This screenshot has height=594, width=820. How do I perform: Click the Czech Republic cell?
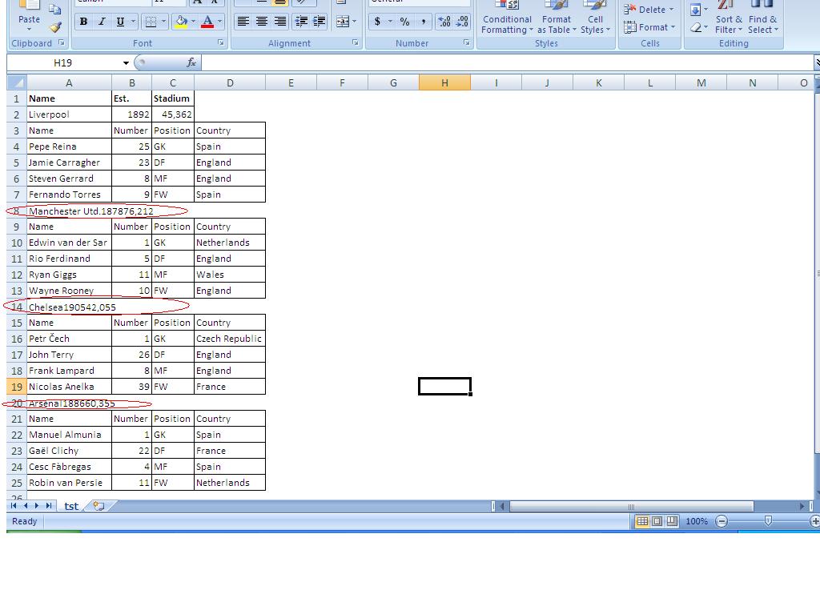(230, 339)
